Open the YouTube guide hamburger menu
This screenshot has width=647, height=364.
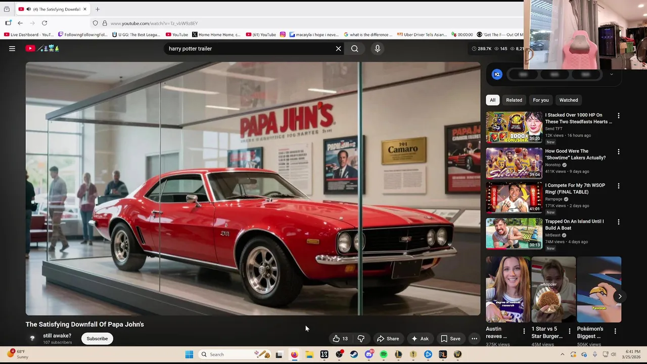(12, 49)
